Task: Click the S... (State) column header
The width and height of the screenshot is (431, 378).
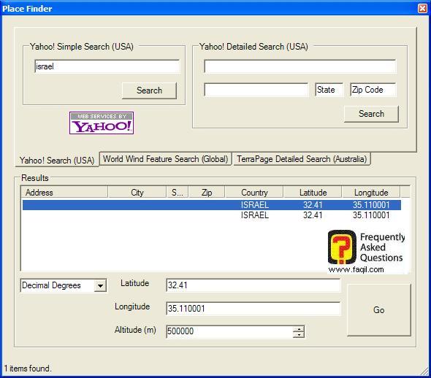Action: (x=178, y=192)
